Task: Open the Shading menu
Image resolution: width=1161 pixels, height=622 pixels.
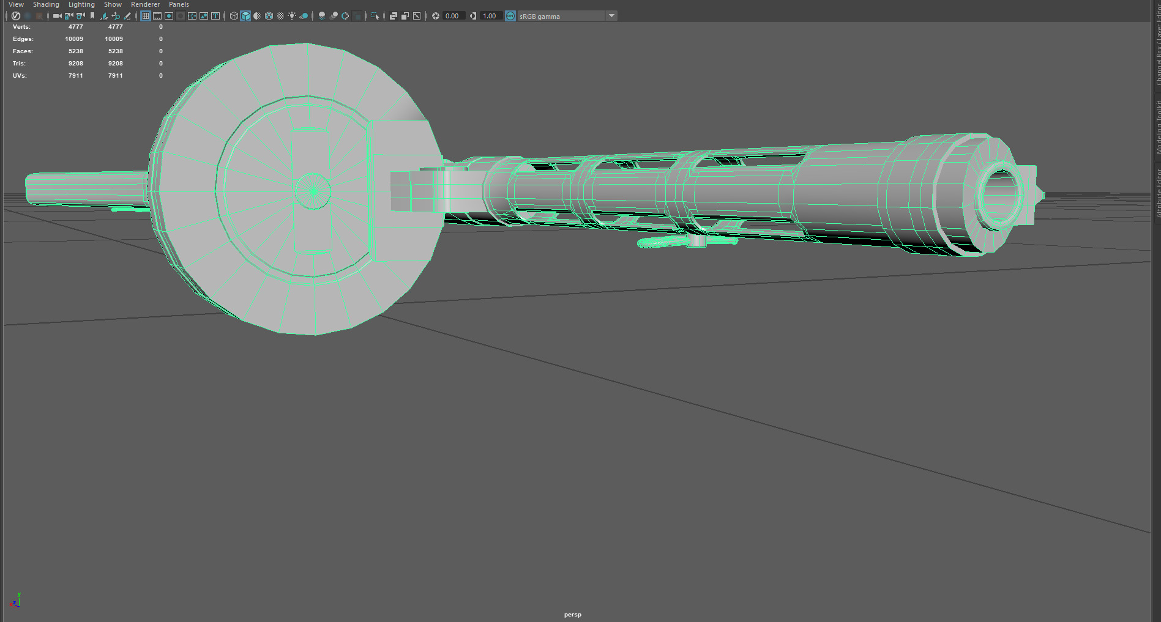Action: [x=46, y=4]
